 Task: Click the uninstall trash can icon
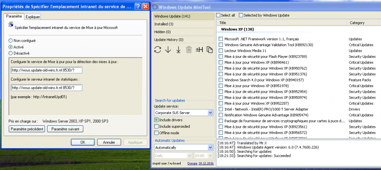[x=189, y=50]
